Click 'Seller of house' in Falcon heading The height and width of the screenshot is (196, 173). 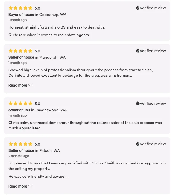click(x=21, y=150)
